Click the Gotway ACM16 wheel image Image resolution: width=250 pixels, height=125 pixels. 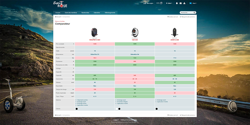click(x=174, y=32)
